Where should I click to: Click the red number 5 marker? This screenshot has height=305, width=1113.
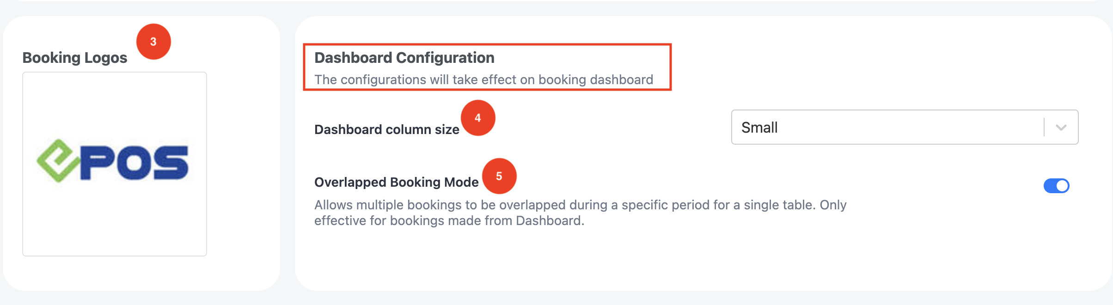(499, 176)
